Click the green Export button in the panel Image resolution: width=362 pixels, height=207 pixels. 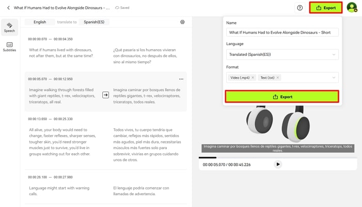click(x=282, y=97)
